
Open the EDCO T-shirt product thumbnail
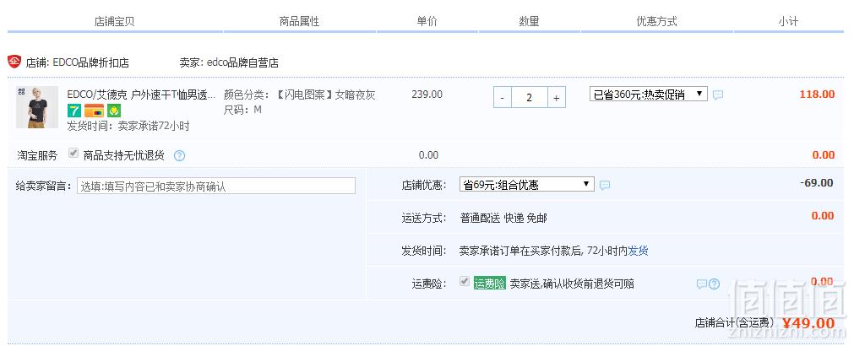pos(37,107)
